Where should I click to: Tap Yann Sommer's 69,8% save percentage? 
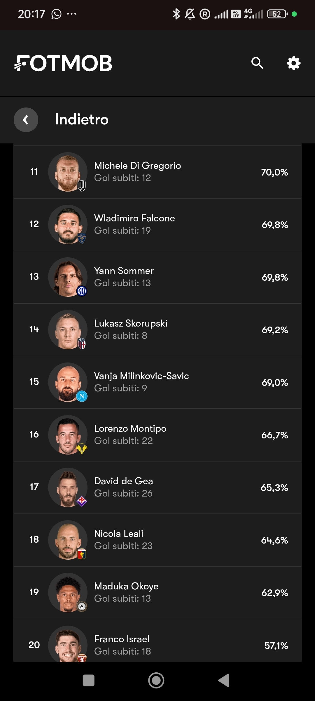click(275, 277)
